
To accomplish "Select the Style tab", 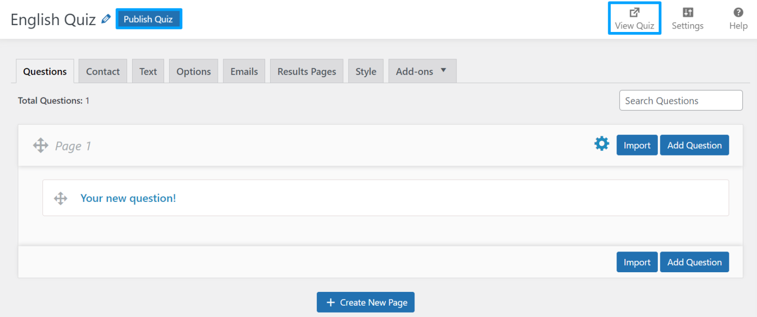I will 366,70.
